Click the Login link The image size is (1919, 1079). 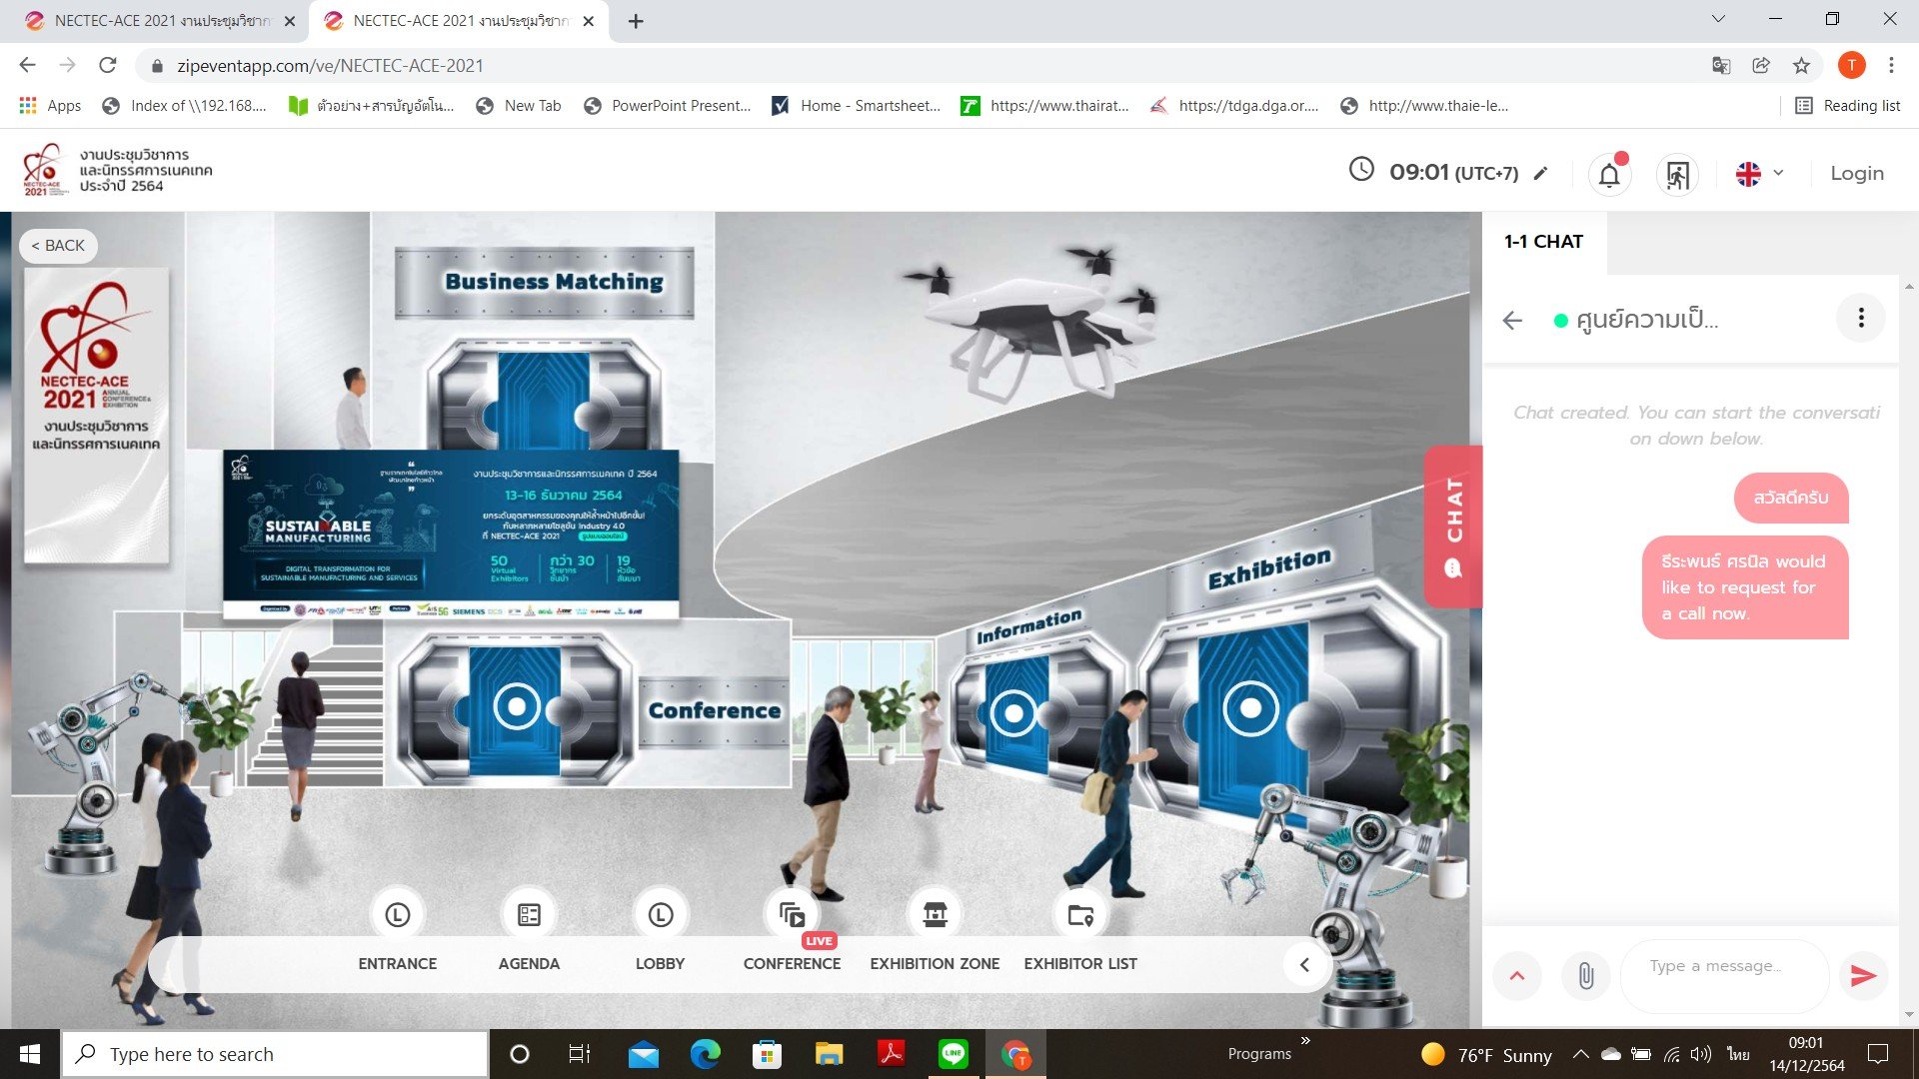click(x=1856, y=173)
